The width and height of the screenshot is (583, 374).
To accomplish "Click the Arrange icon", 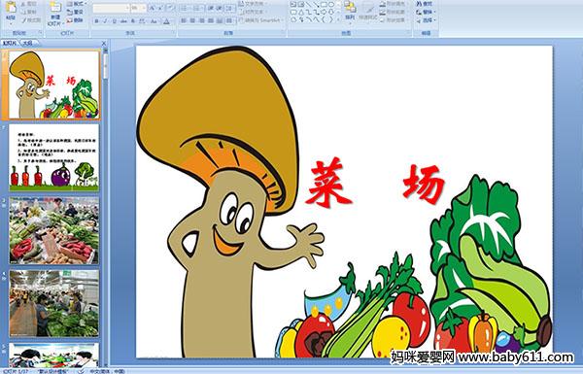I will [x=350, y=11].
